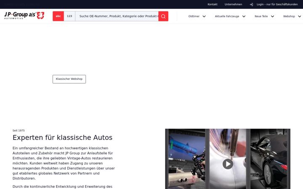Open the Neue Teile menu item
The width and height of the screenshot is (303, 189).
point(261,16)
